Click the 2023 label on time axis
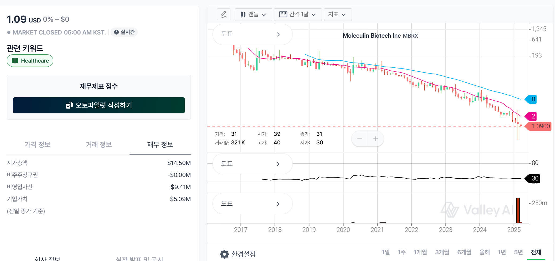Viewport: 555px width, 261px height. [x=446, y=230]
